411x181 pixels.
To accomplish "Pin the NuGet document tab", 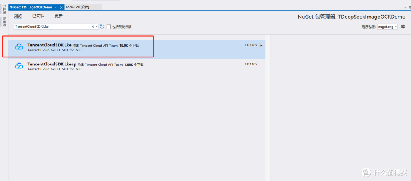I will click(x=57, y=8).
